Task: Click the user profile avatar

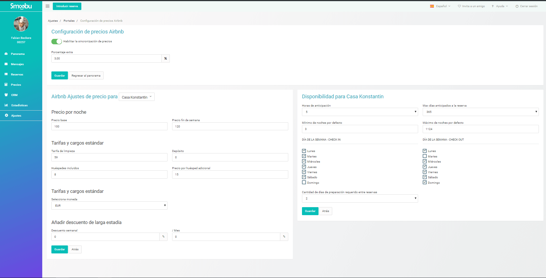Action: pyautogui.click(x=21, y=24)
